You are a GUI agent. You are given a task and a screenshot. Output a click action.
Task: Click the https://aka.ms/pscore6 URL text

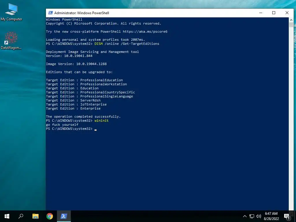coord(145,32)
